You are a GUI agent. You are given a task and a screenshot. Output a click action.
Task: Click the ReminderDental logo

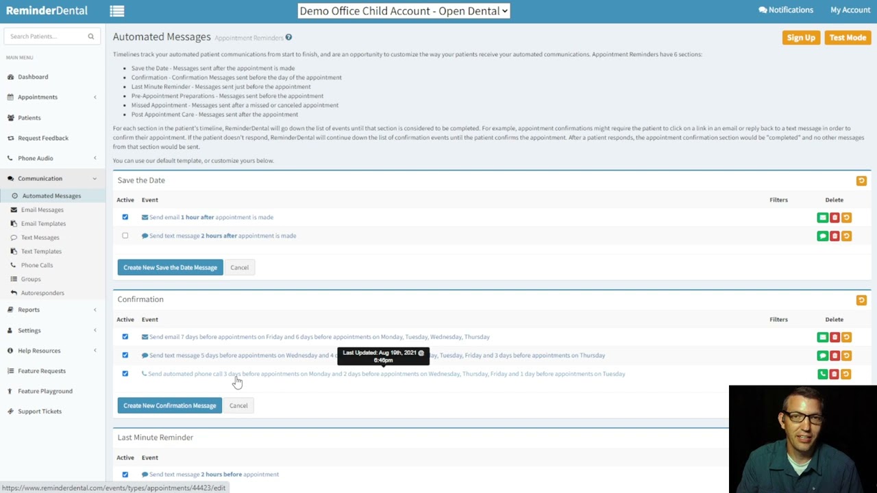(x=47, y=11)
